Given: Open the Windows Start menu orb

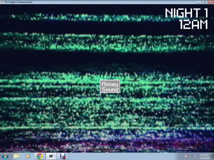Looking at the screenshot, I should (5, 156).
